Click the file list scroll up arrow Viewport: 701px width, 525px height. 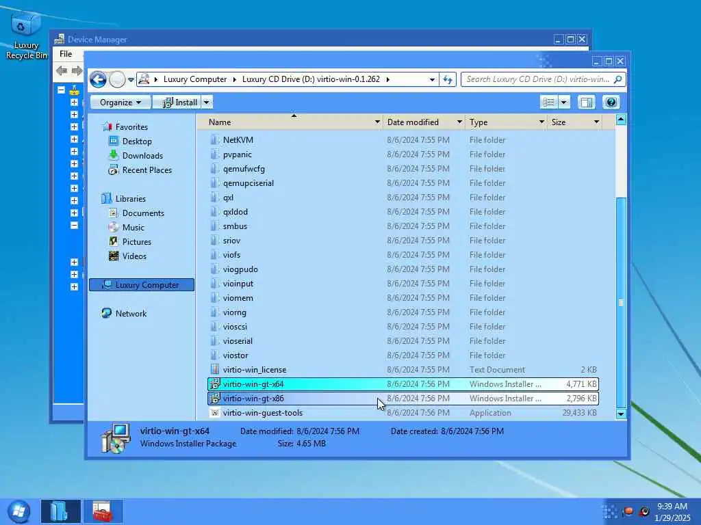coord(620,120)
